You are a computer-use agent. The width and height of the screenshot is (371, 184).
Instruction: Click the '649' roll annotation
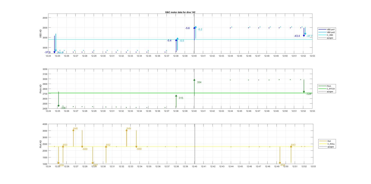coord(129,129)
